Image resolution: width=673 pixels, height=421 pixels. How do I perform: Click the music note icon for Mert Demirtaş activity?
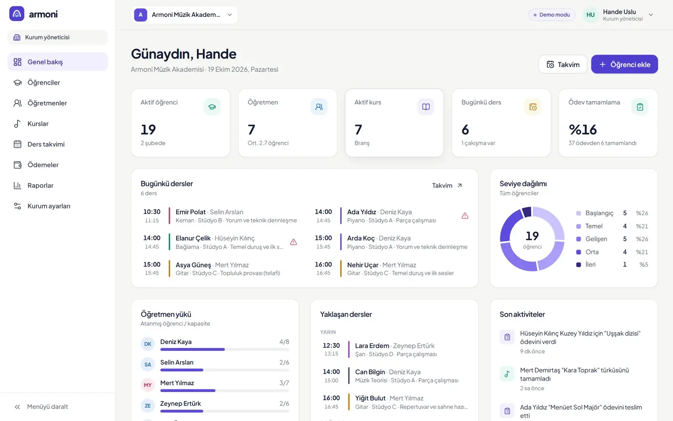(x=507, y=374)
